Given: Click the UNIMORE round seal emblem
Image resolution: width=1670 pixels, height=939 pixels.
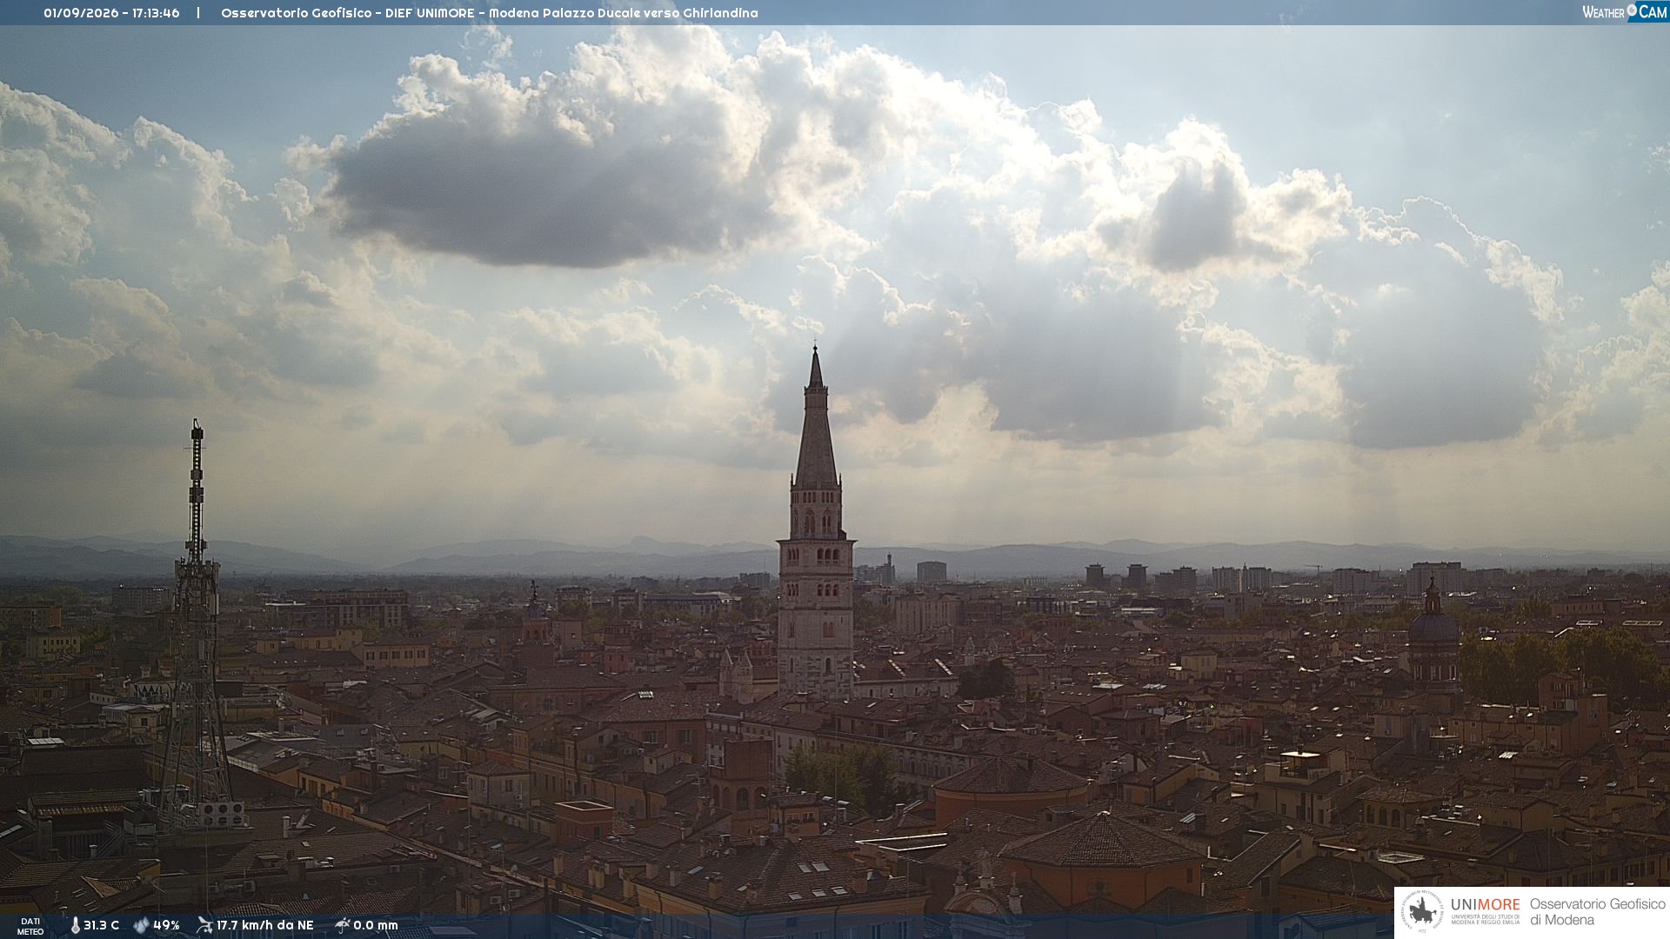Looking at the screenshot, I should [x=1422, y=912].
